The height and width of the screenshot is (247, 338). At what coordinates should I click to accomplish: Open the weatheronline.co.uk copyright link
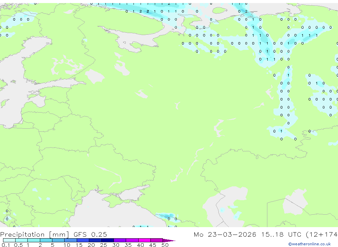309,244
